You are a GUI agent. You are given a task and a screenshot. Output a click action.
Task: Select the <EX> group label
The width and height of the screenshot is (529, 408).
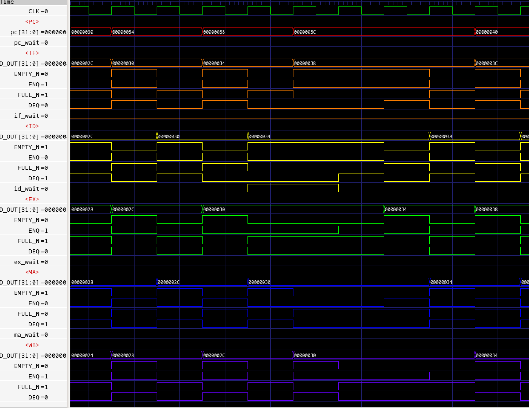tap(32, 199)
